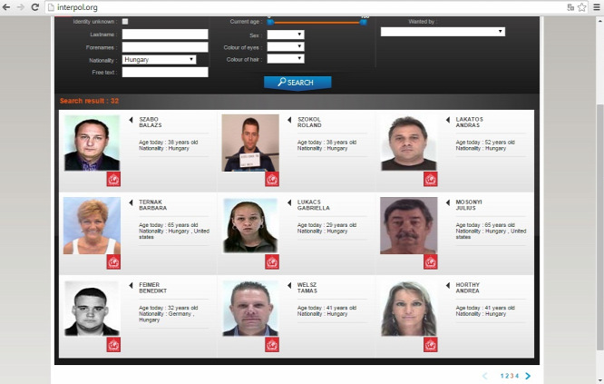Click red notice icon under Mosonyi Julius
Screen dimensions: 604x384
pyautogui.click(x=430, y=262)
